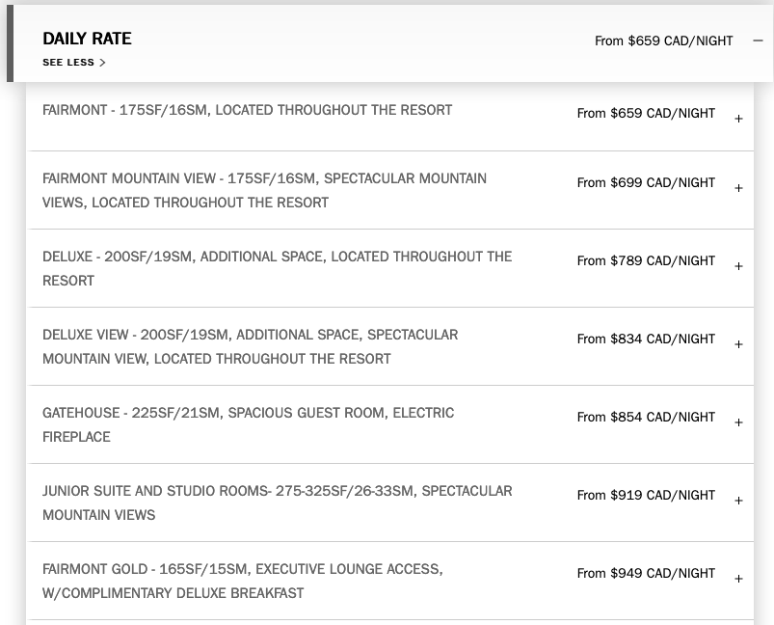Open Fairmont 175SF/16SM room description
Screen dimensions: 774x625
point(247,110)
